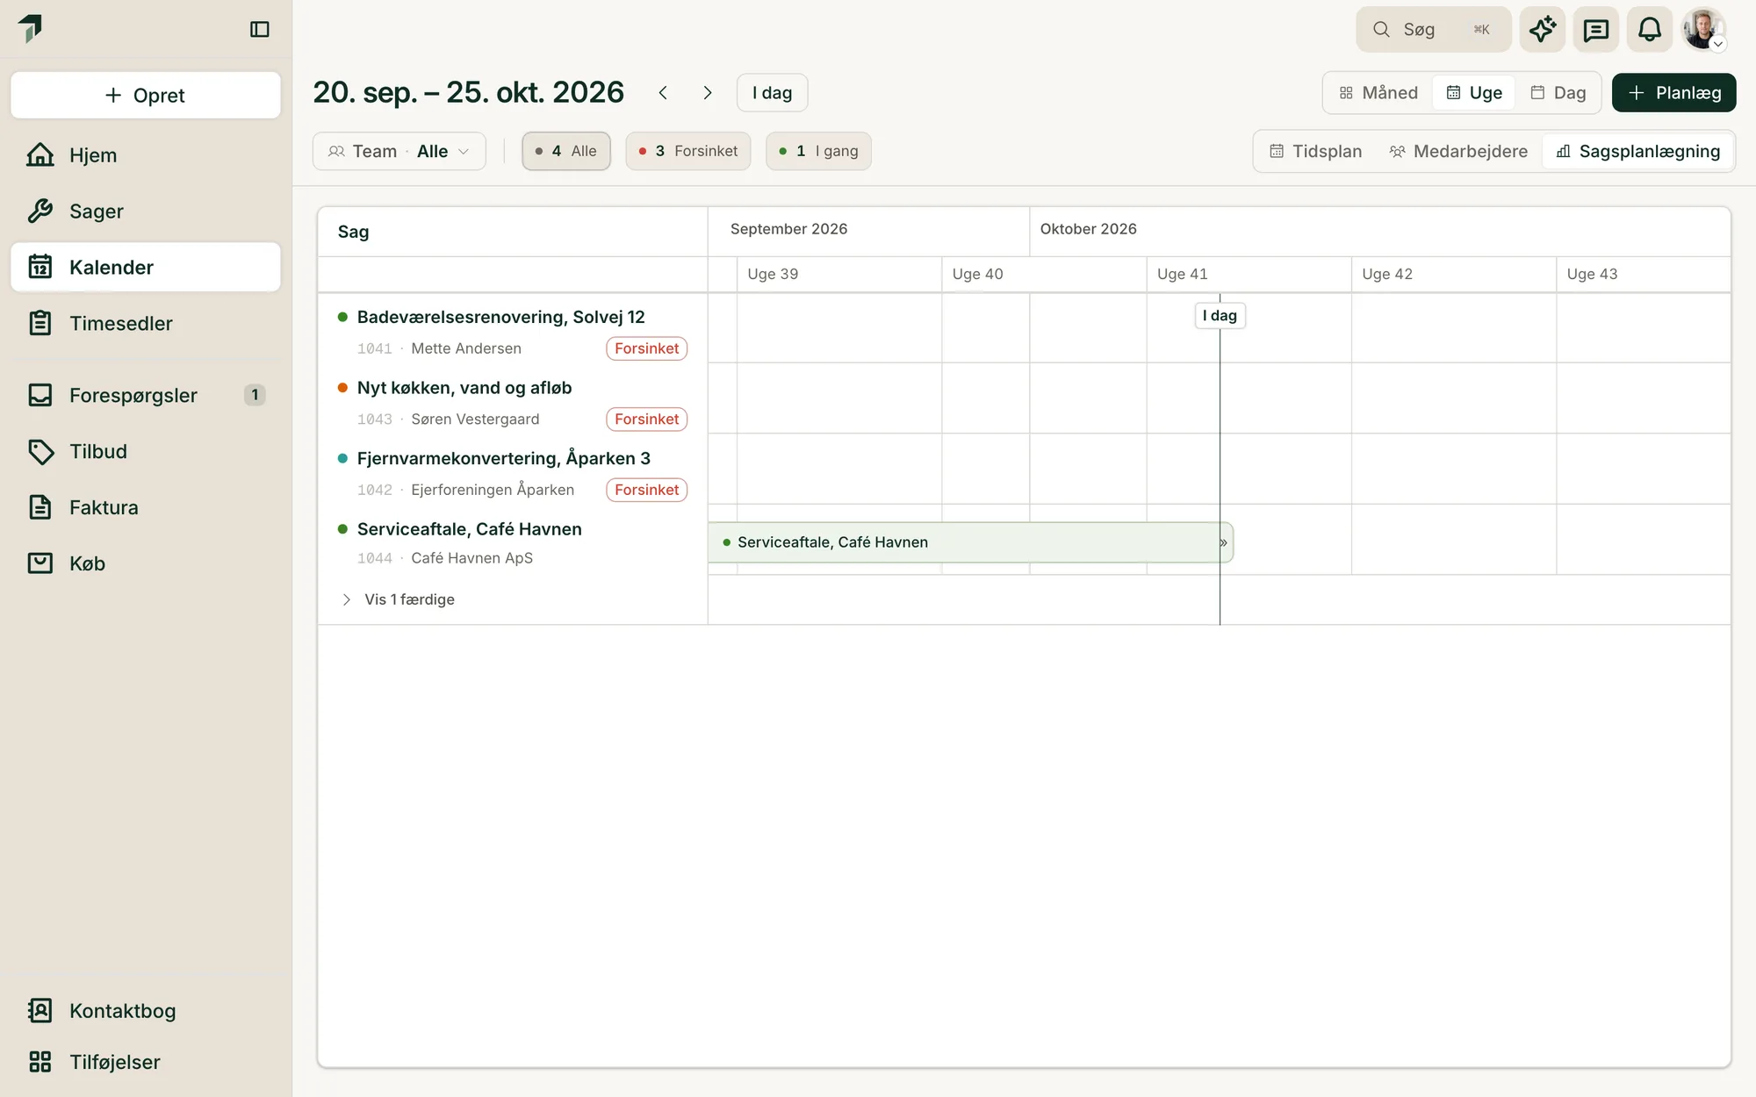Open Sager in the sidebar
The image size is (1756, 1097).
[146, 212]
